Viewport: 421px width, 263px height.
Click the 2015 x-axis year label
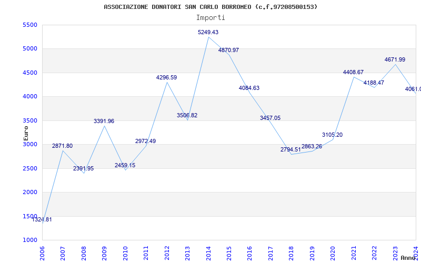(x=229, y=254)
